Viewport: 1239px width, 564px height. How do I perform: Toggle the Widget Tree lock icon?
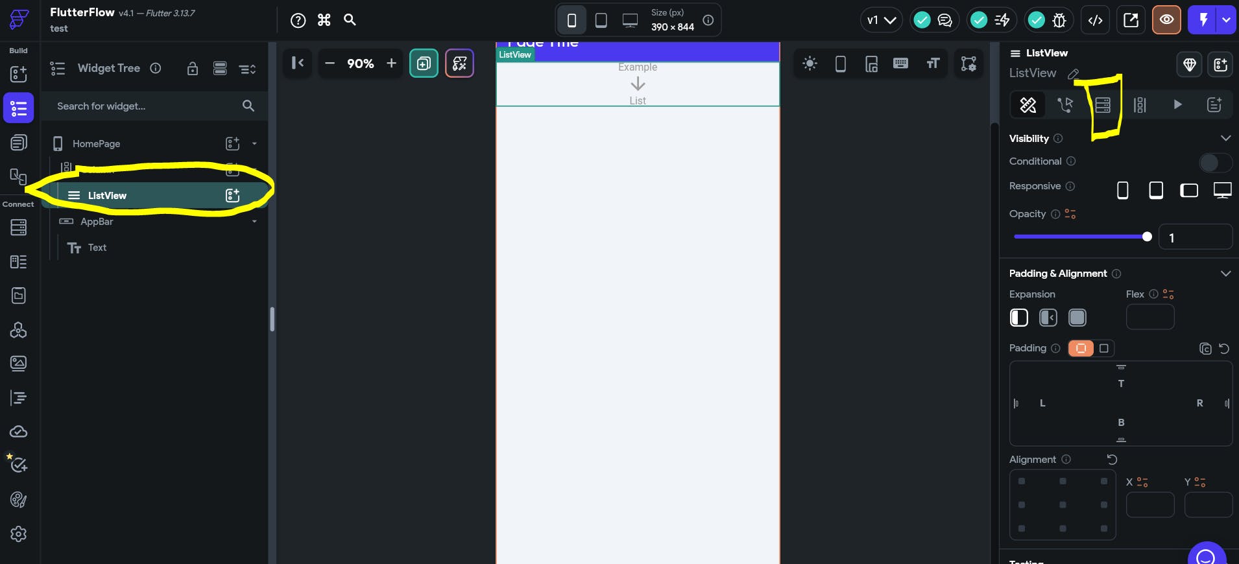(193, 69)
